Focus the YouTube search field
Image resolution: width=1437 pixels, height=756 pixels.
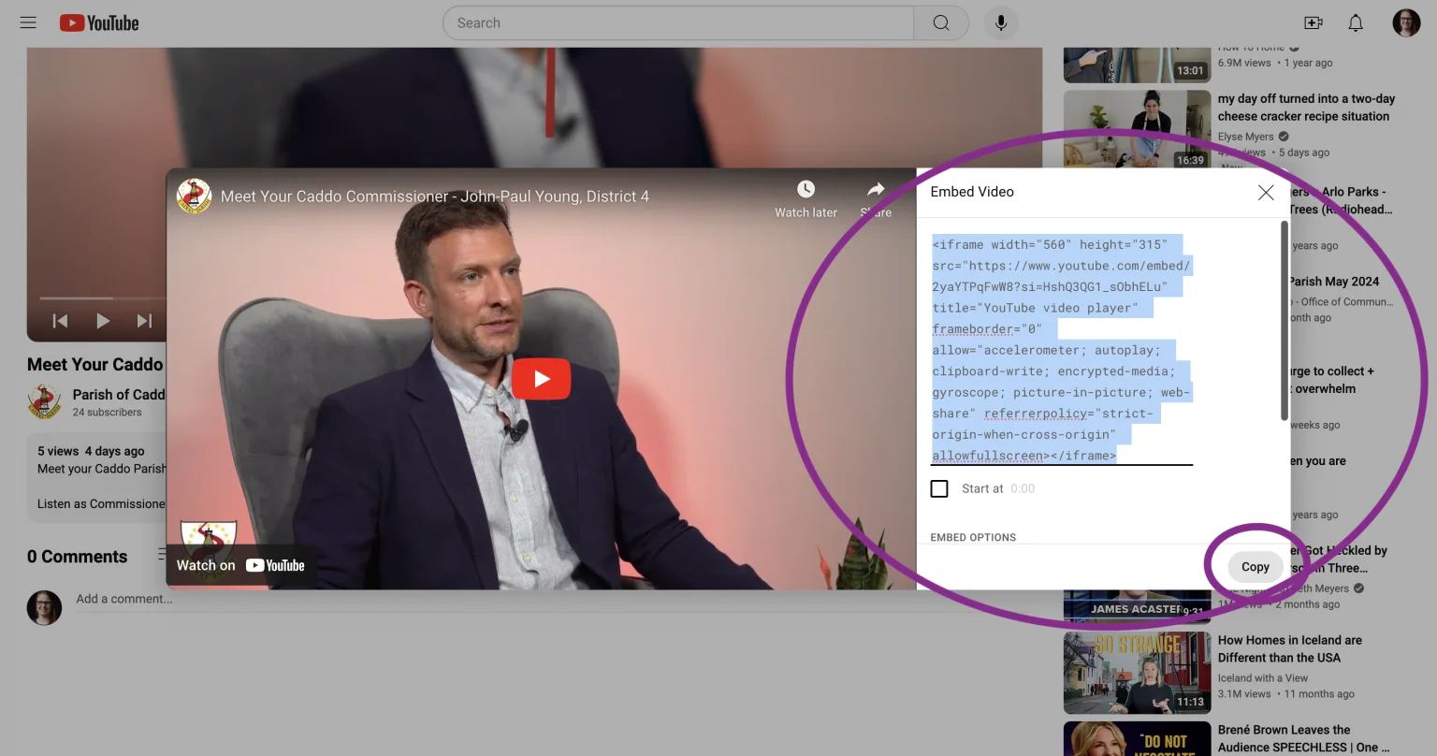click(678, 23)
